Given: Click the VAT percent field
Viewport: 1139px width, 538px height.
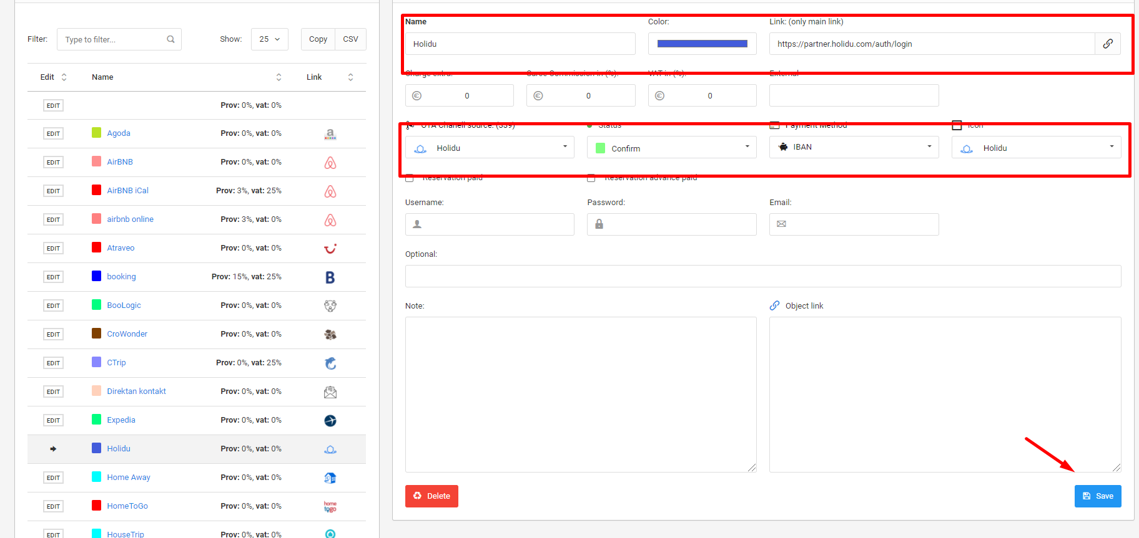Looking at the screenshot, I should coord(703,95).
